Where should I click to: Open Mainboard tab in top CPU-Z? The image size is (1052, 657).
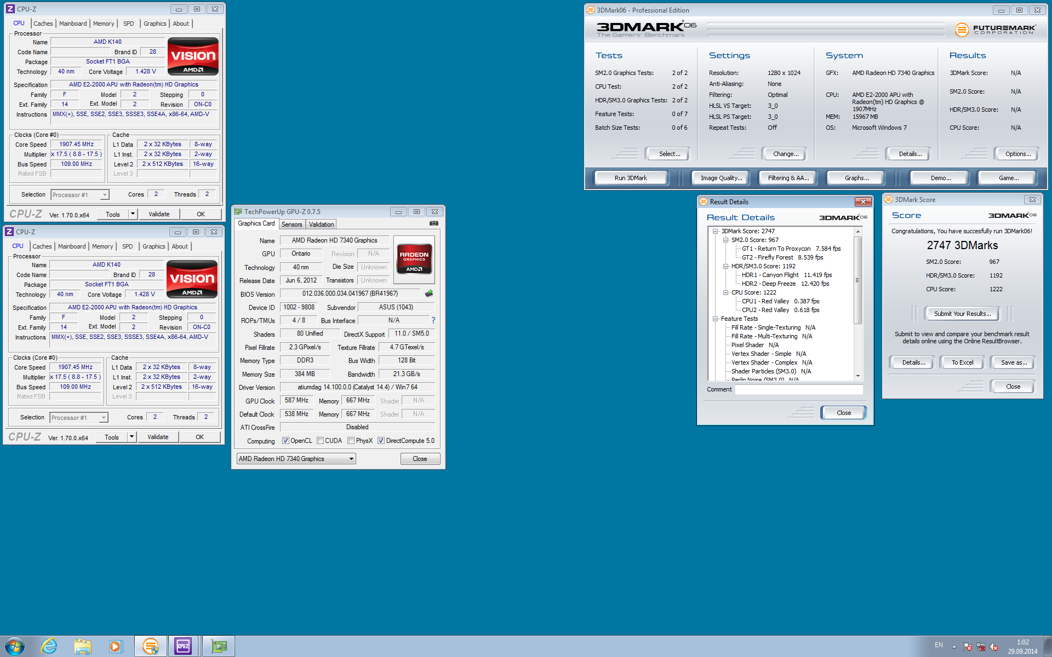(x=73, y=24)
